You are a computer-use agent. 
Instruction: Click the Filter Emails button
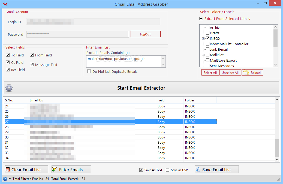click(x=71, y=170)
